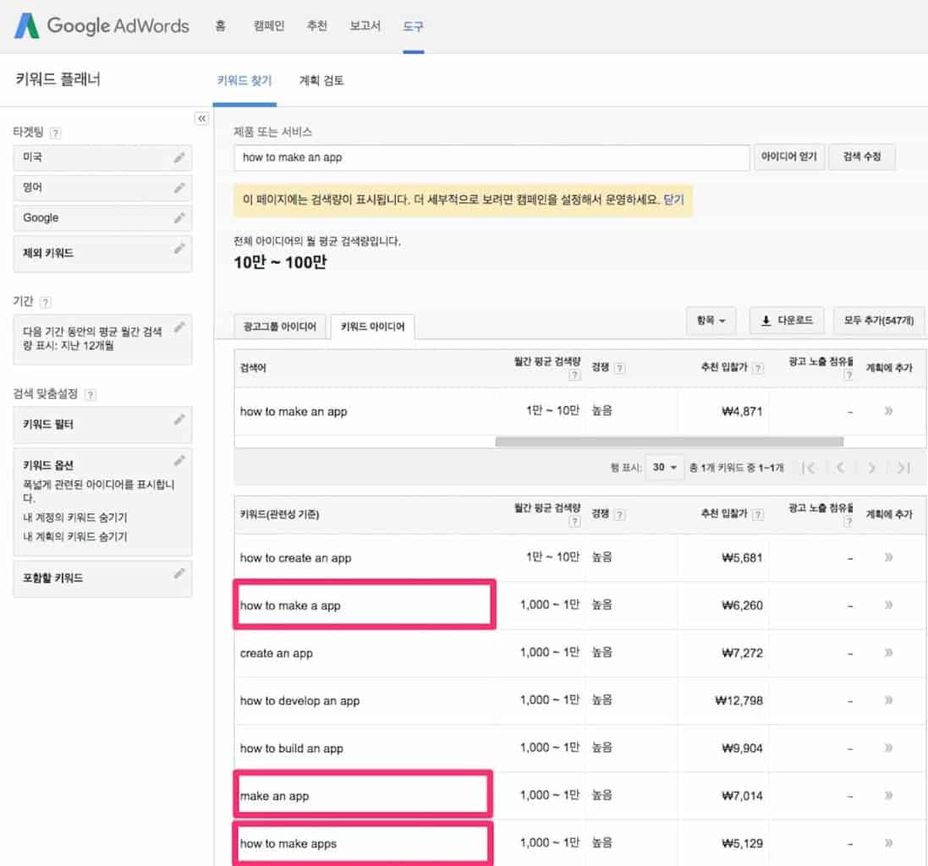Add 'create an app' to plan
Image resolution: width=928 pixels, height=866 pixels.
click(x=888, y=652)
